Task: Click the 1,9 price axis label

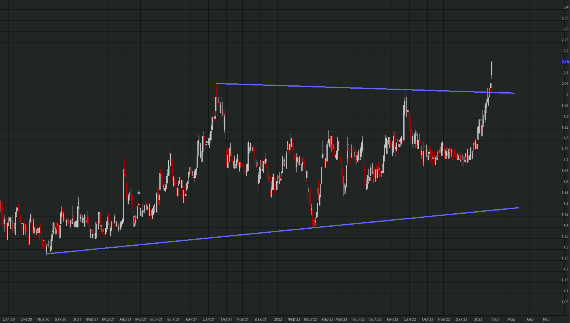Action: [565, 117]
